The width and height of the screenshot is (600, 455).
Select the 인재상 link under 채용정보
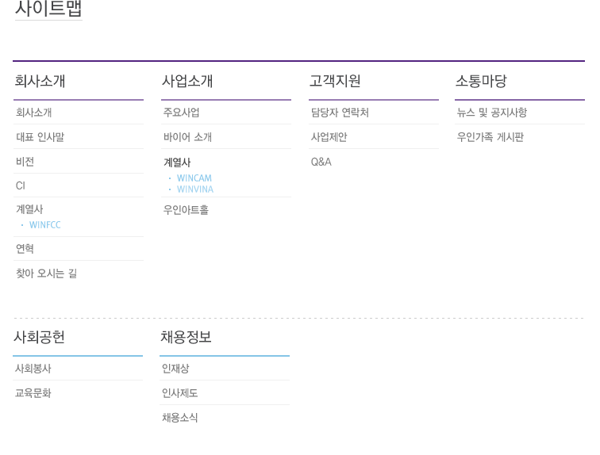click(175, 369)
